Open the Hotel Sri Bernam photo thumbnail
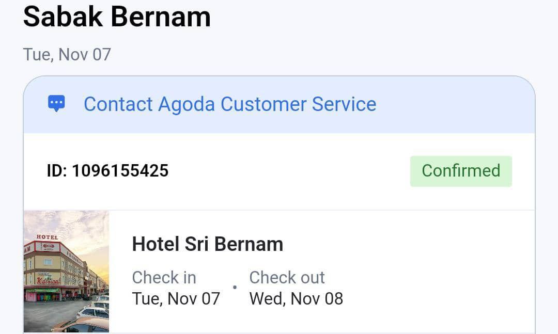Viewport: 558px width, 334px height. [66, 271]
